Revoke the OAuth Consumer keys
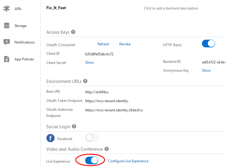This screenshot has height=167, width=226. click(125, 44)
